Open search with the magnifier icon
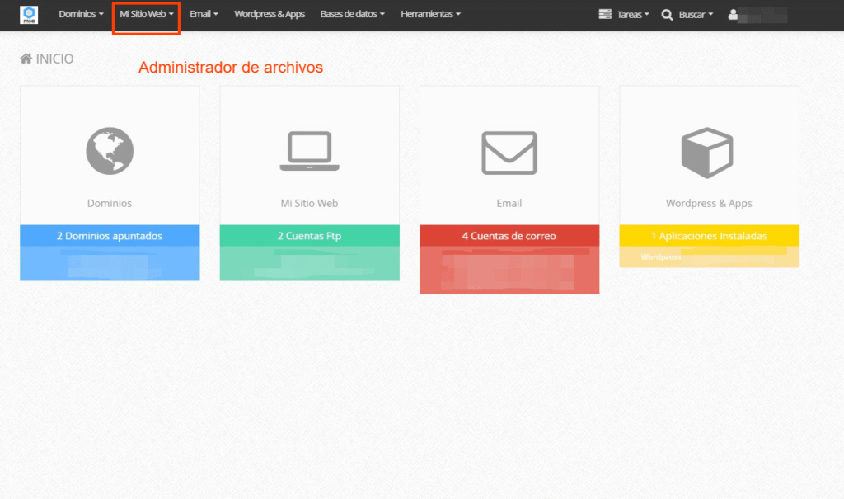The image size is (844, 499). pos(667,14)
